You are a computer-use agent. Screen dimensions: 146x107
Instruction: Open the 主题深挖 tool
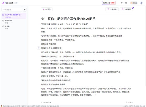pos(126,9)
